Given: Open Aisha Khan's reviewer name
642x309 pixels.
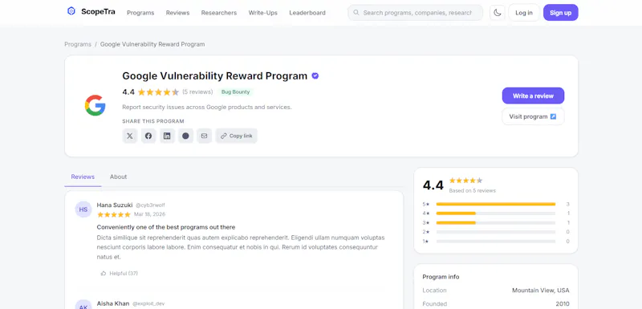Looking at the screenshot, I should (x=113, y=303).
